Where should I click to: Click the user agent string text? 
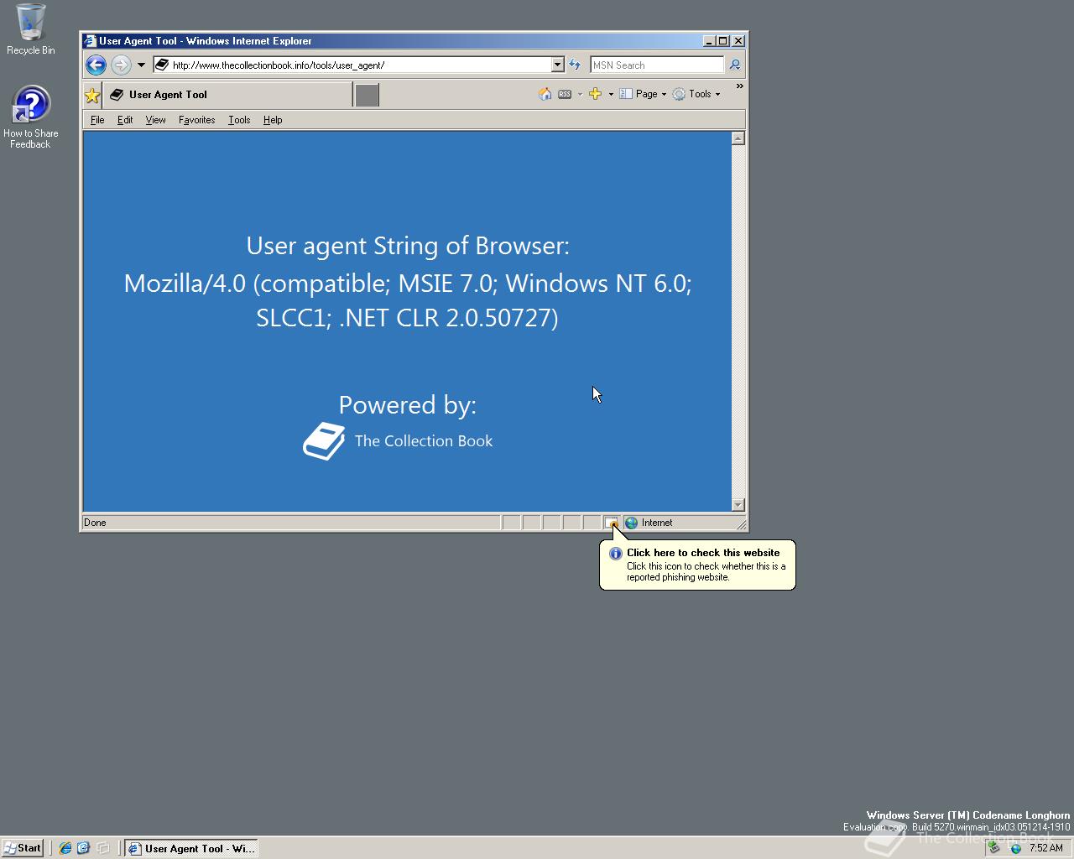[x=408, y=300]
